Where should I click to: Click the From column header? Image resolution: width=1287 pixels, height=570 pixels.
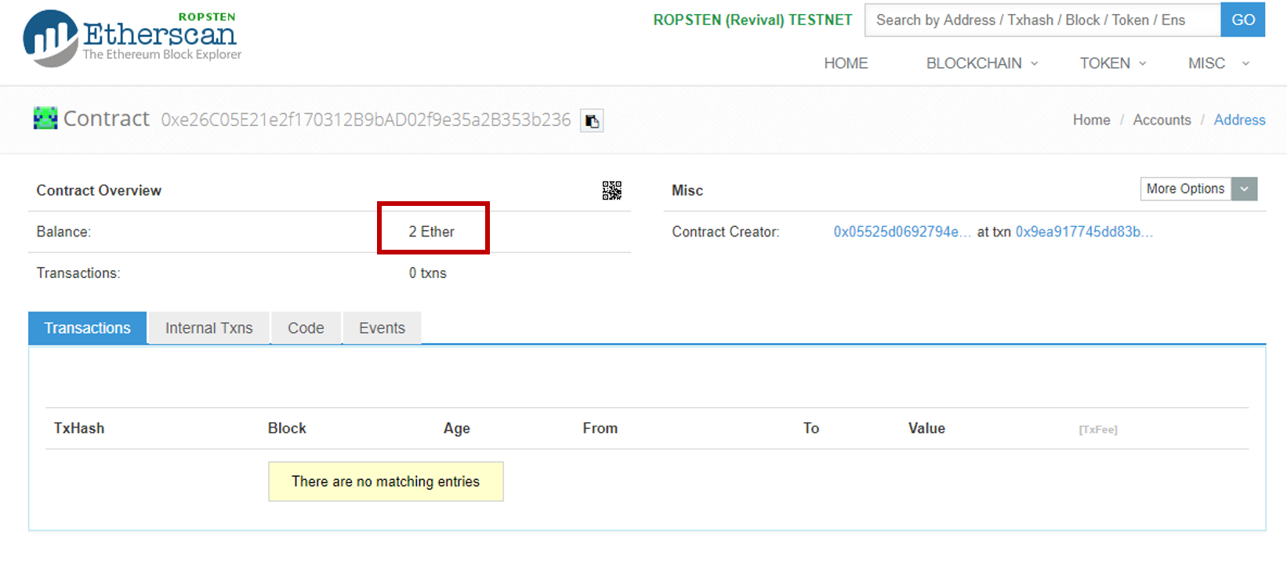click(600, 428)
